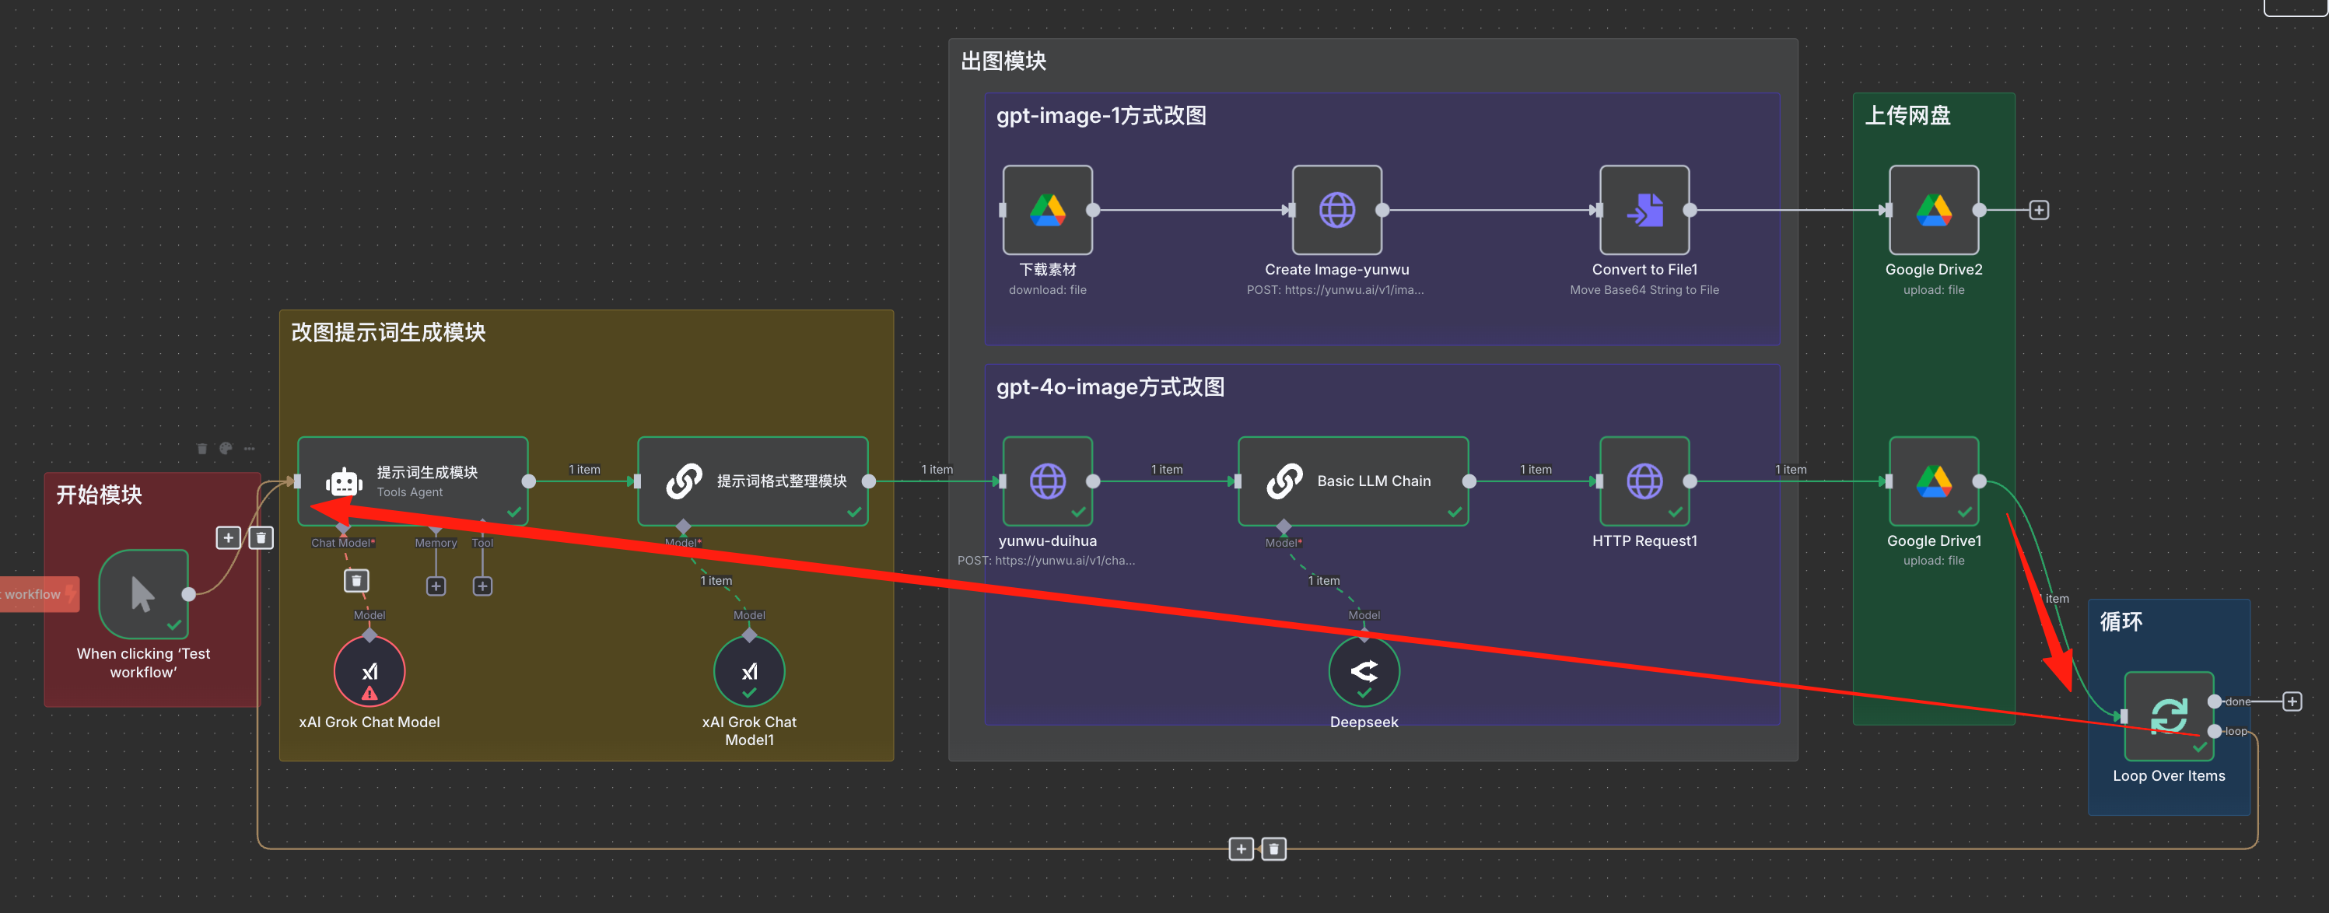2329x913 pixels.
Task: Open the 提示词格式整理模块 chain node
Action: 752,481
